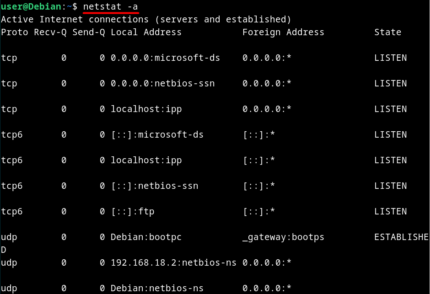This screenshot has height=294, width=430.
Task: Click the Debian:netbios-ns local address
Action: point(157,288)
